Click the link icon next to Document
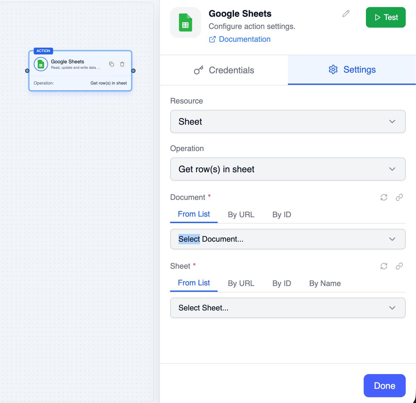 (x=399, y=197)
